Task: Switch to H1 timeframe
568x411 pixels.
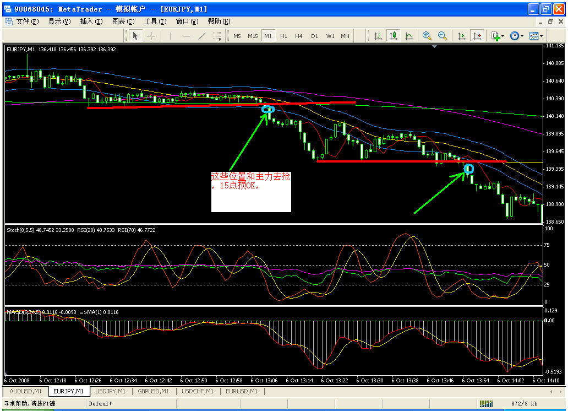Action: tap(283, 36)
